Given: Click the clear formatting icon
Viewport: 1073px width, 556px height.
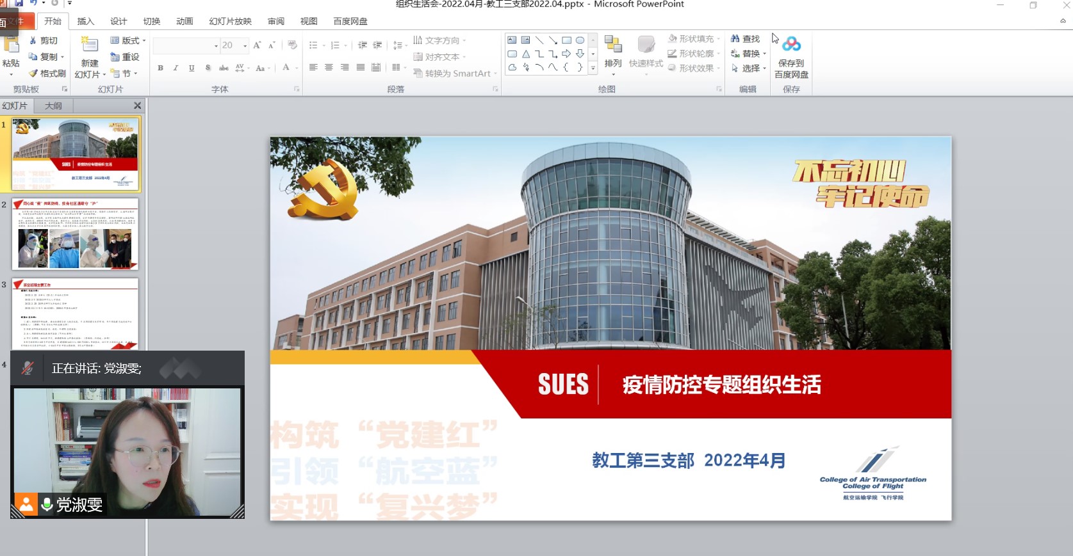Looking at the screenshot, I should [x=292, y=45].
